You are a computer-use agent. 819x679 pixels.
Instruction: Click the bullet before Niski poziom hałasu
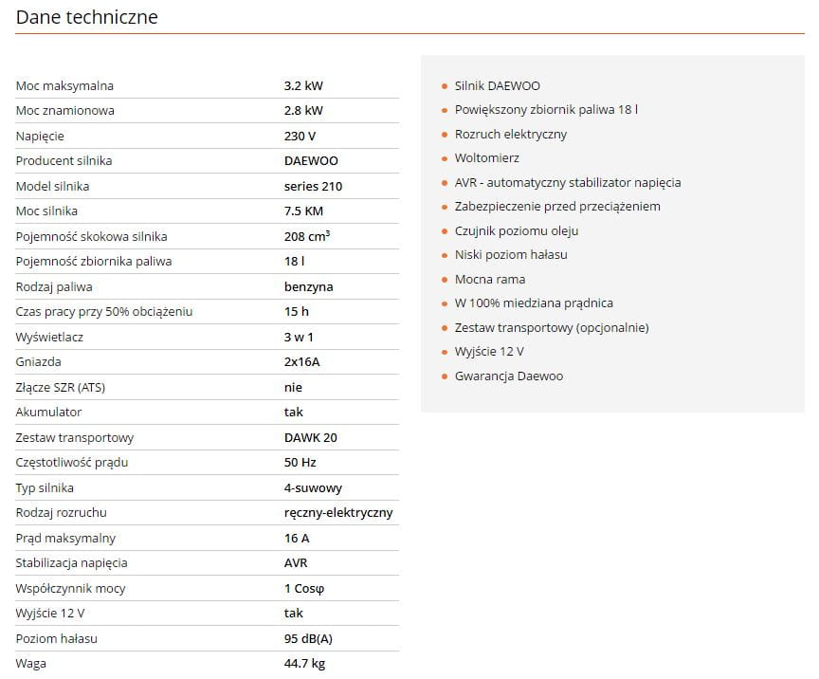coord(445,256)
